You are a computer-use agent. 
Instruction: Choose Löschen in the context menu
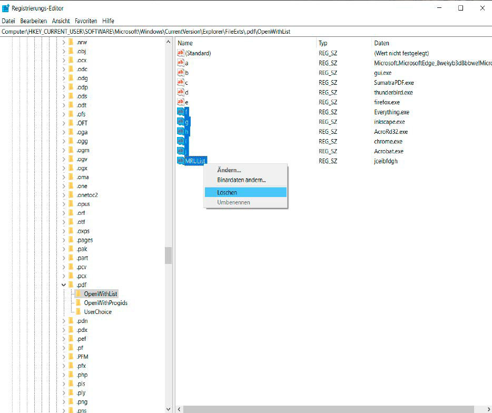pyautogui.click(x=227, y=193)
